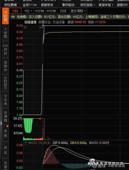
Task: Switch chart to 60分钟 period
Action: (x=51, y=11)
